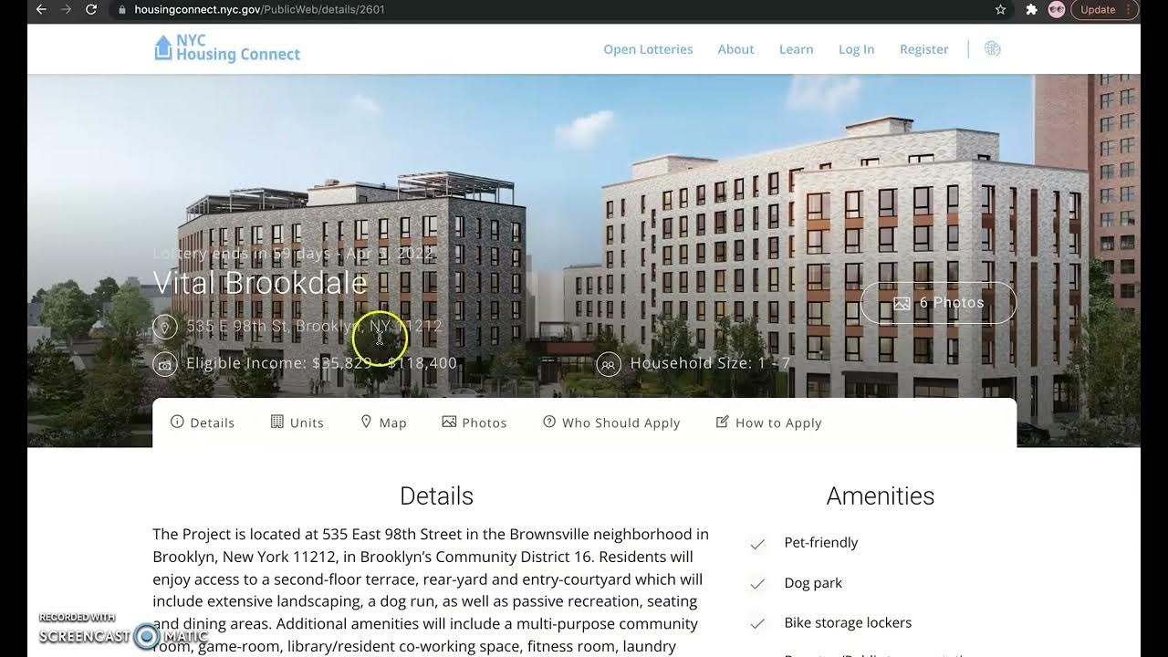Click the browser back arrow
The image size is (1168, 657).
click(x=40, y=9)
